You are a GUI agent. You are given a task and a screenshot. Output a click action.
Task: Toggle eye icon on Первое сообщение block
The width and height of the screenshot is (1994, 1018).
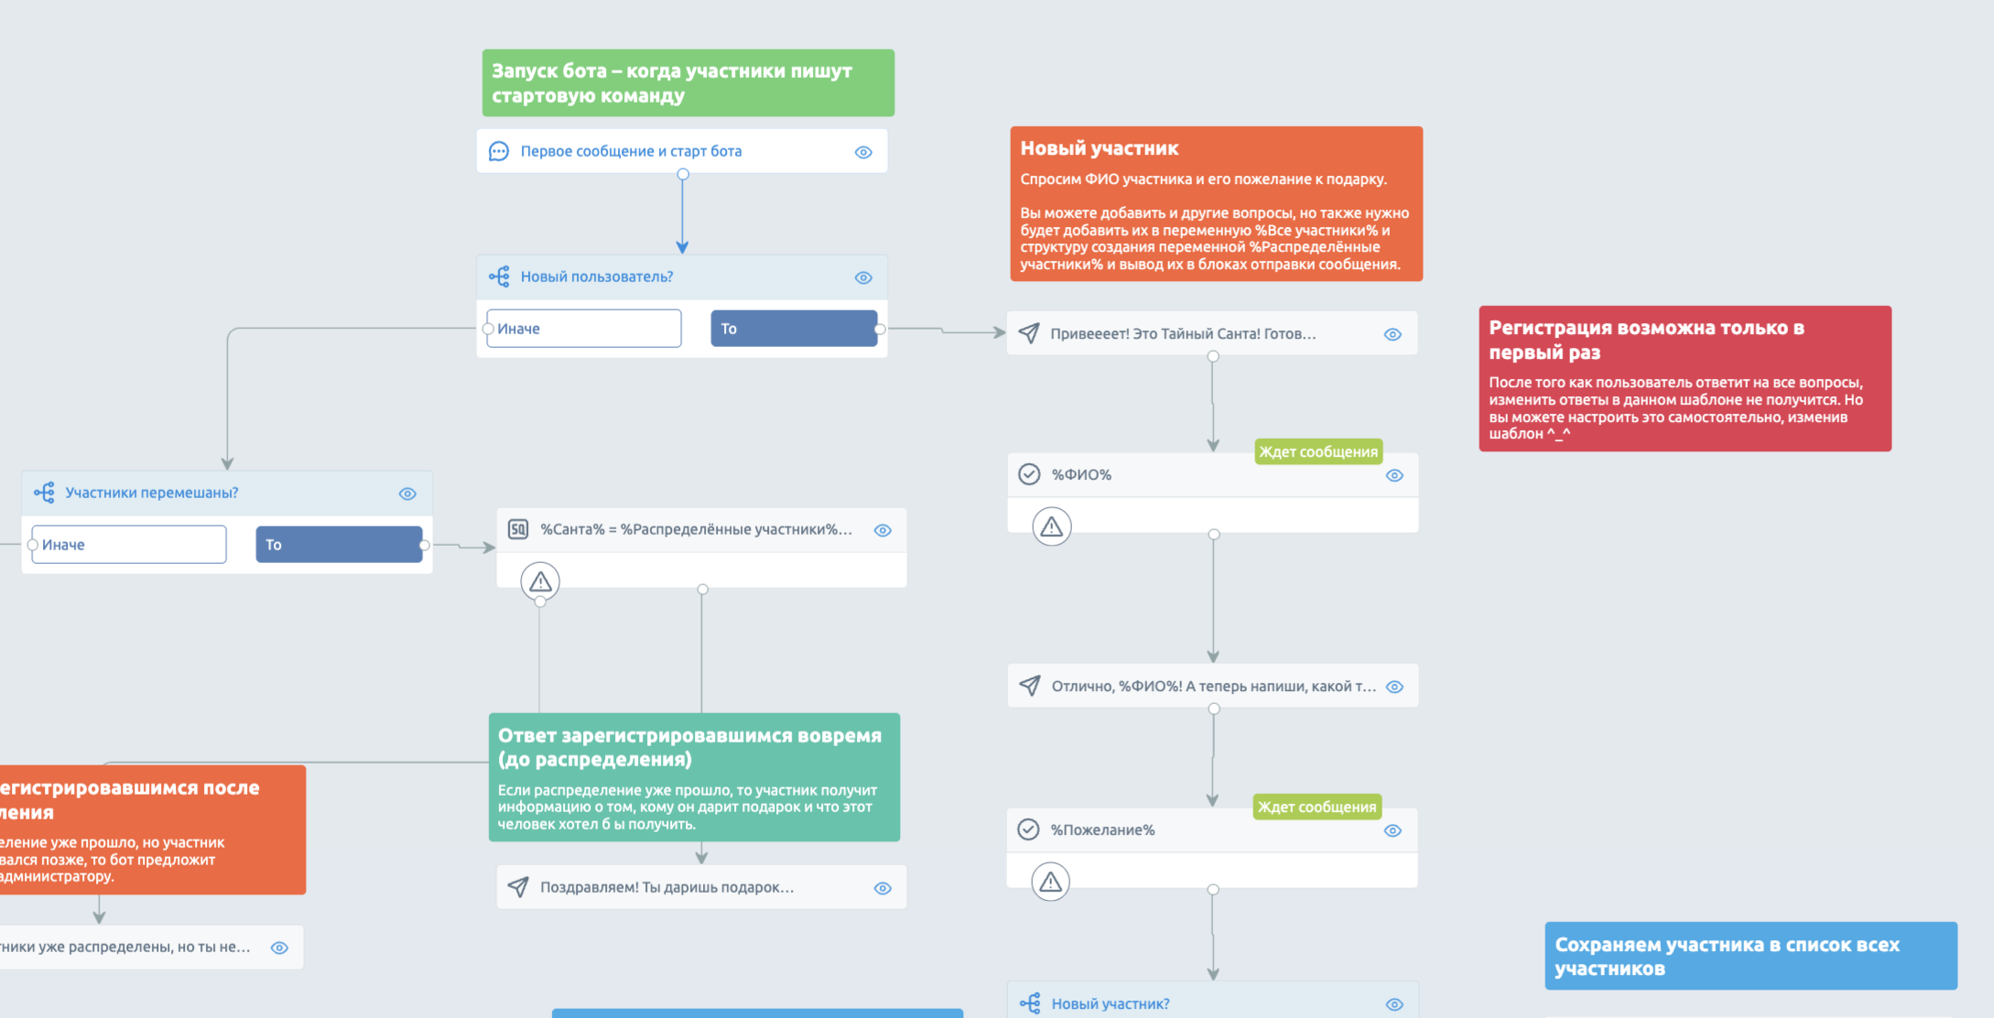863,152
